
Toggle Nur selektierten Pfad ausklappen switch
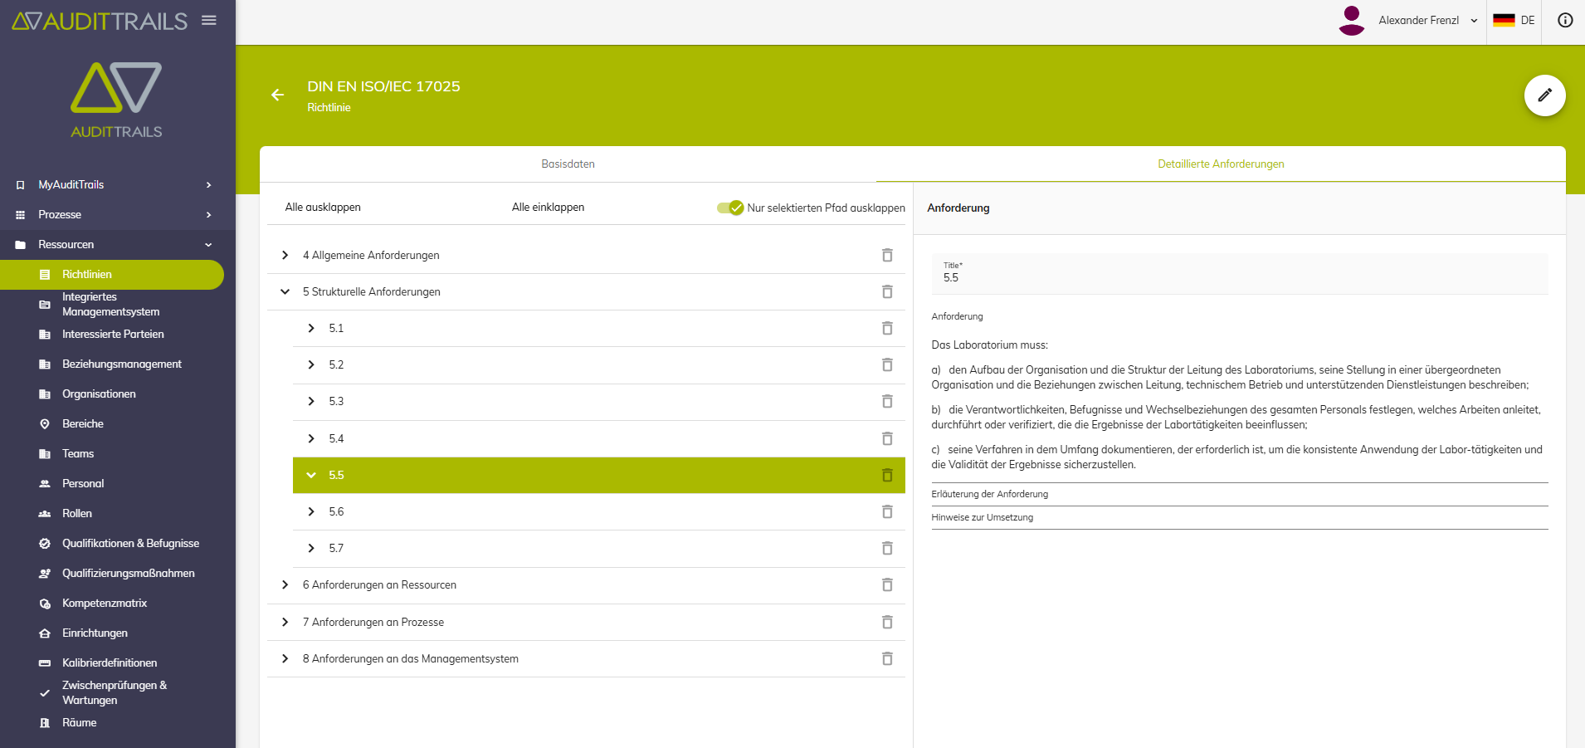730,208
